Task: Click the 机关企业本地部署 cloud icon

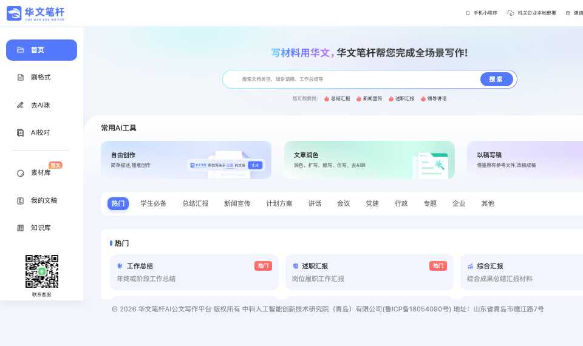Action: (x=511, y=13)
